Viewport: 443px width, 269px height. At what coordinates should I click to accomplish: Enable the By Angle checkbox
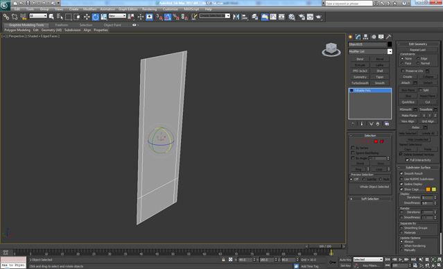click(x=353, y=158)
